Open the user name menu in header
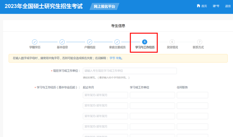This screenshot has height=137, width=233. (216, 6)
